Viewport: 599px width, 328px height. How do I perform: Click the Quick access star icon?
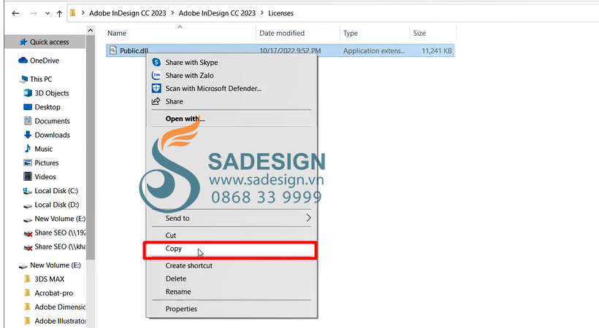23,42
